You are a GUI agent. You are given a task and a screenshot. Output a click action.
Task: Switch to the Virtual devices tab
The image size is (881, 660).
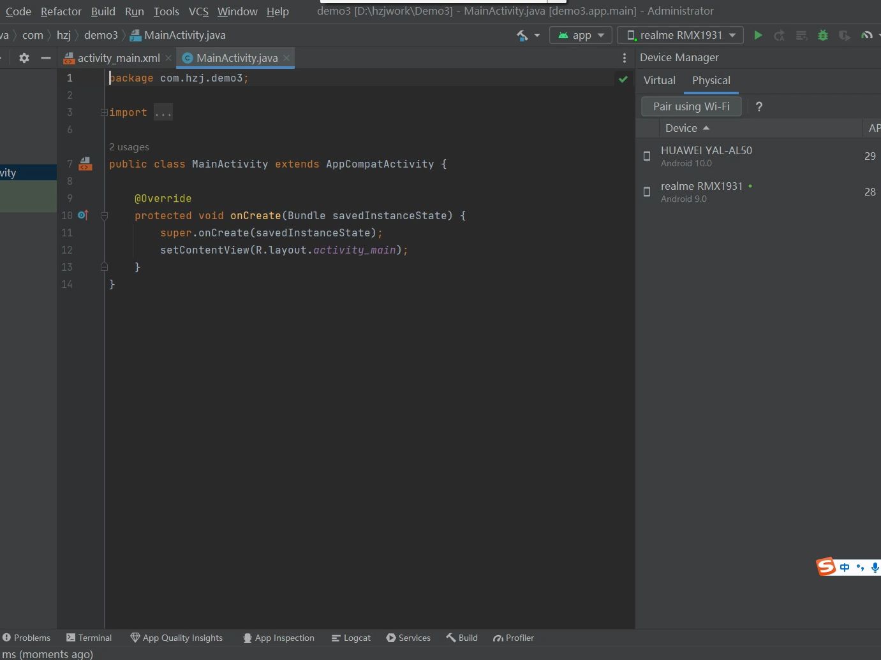[x=659, y=80]
